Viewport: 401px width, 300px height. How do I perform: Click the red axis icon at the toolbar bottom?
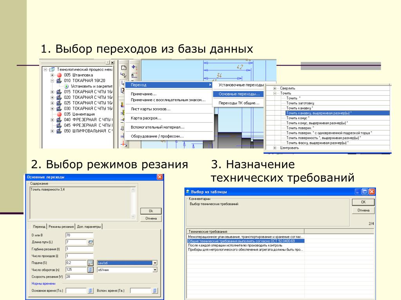123,144
